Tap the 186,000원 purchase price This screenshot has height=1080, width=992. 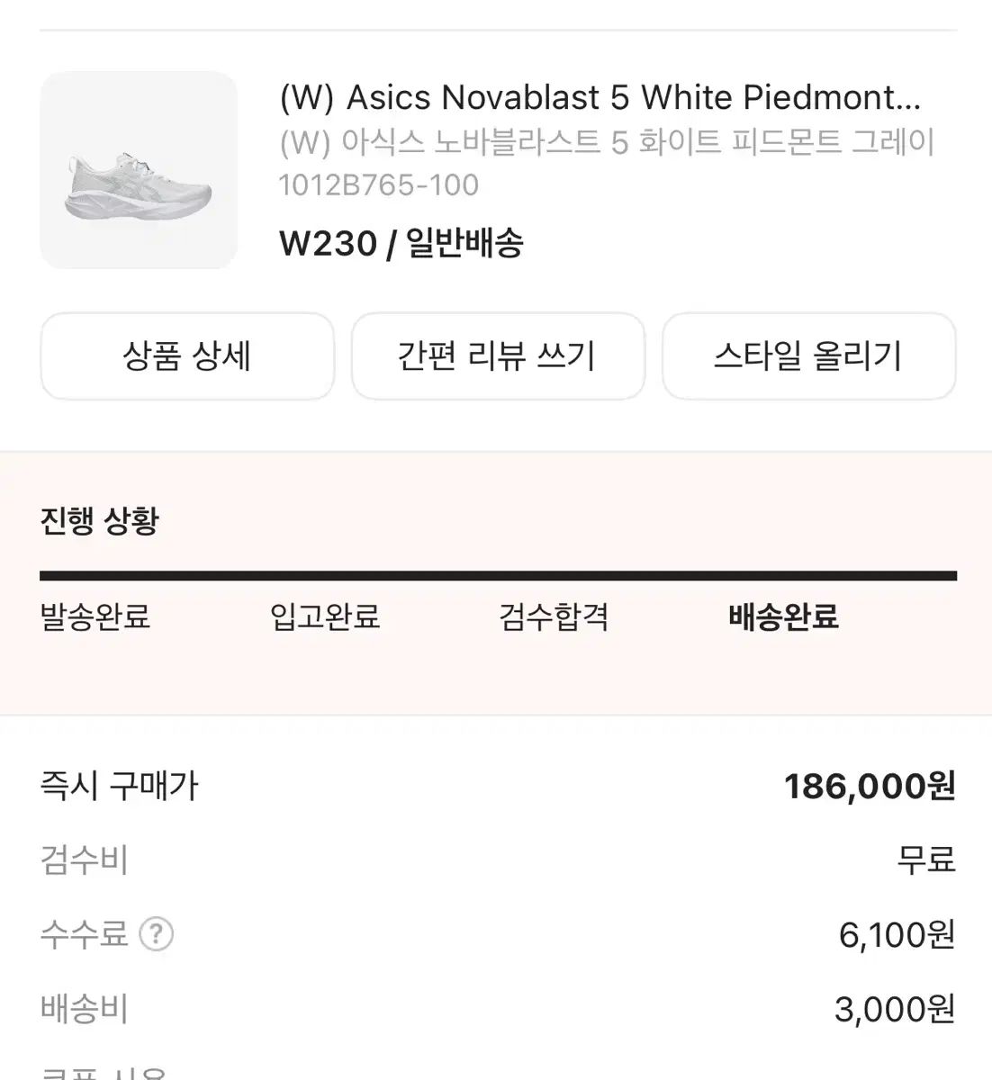click(869, 787)
